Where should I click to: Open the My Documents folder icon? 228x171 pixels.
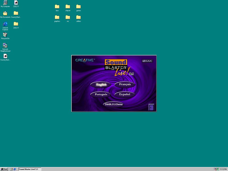click(5, 13)
